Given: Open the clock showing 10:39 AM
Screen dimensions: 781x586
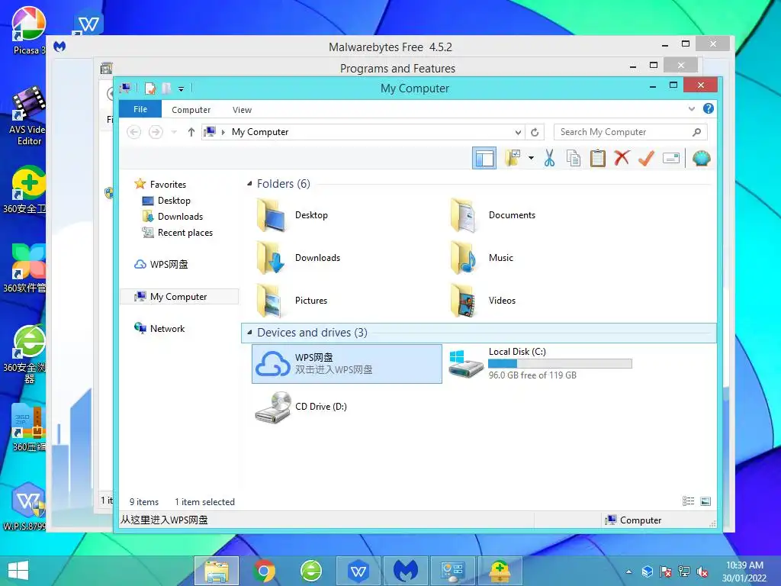Looking at the screenshot, I should tap(744, 572).
